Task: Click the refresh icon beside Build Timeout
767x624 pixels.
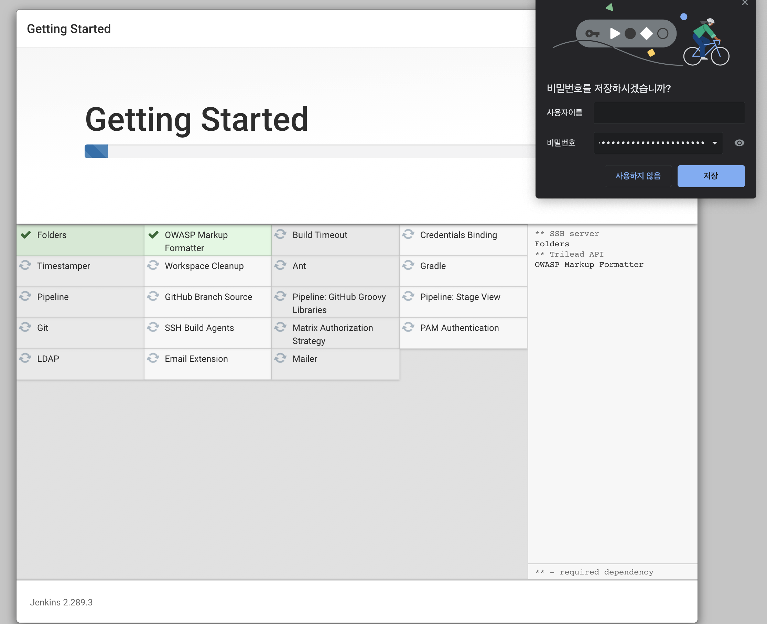Action: [x=280, y=234]
